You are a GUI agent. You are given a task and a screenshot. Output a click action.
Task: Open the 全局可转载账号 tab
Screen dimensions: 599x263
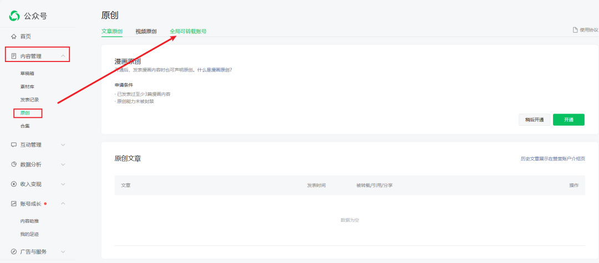click(x=189, y=31)
